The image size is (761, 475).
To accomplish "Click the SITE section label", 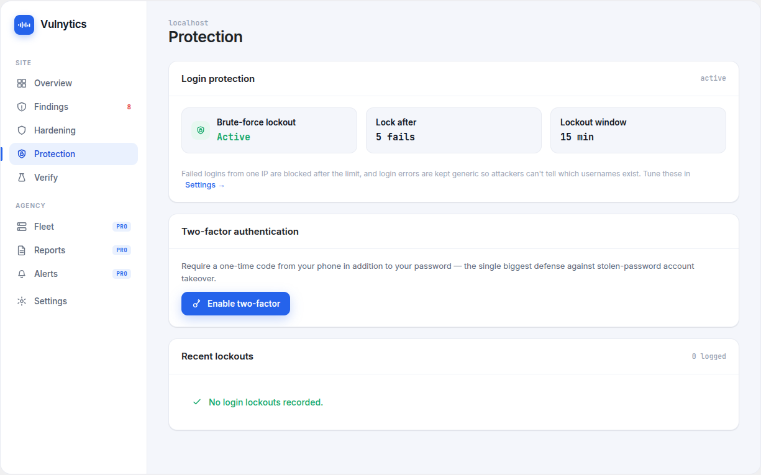I will [x=24, y=63].
